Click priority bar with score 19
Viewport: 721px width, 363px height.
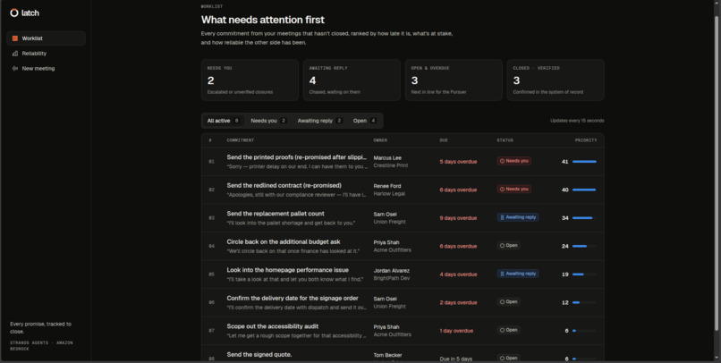584,274
